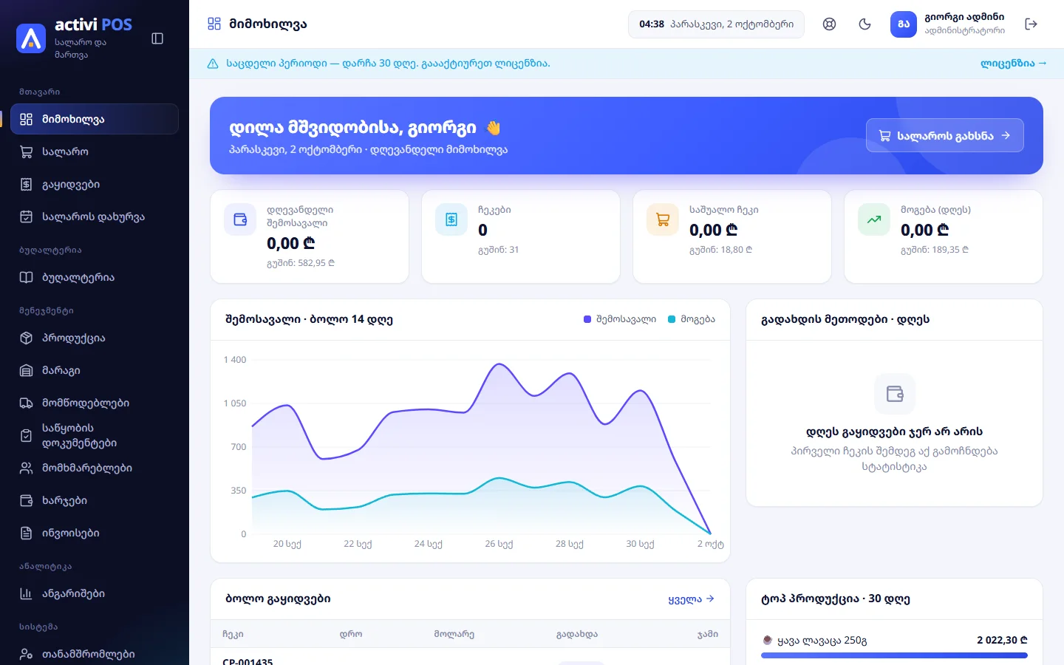Open the ყველა link for recent sales
Image resolution: width=1064 pixels, height=665 pixels.
click(x=691, y=599)
